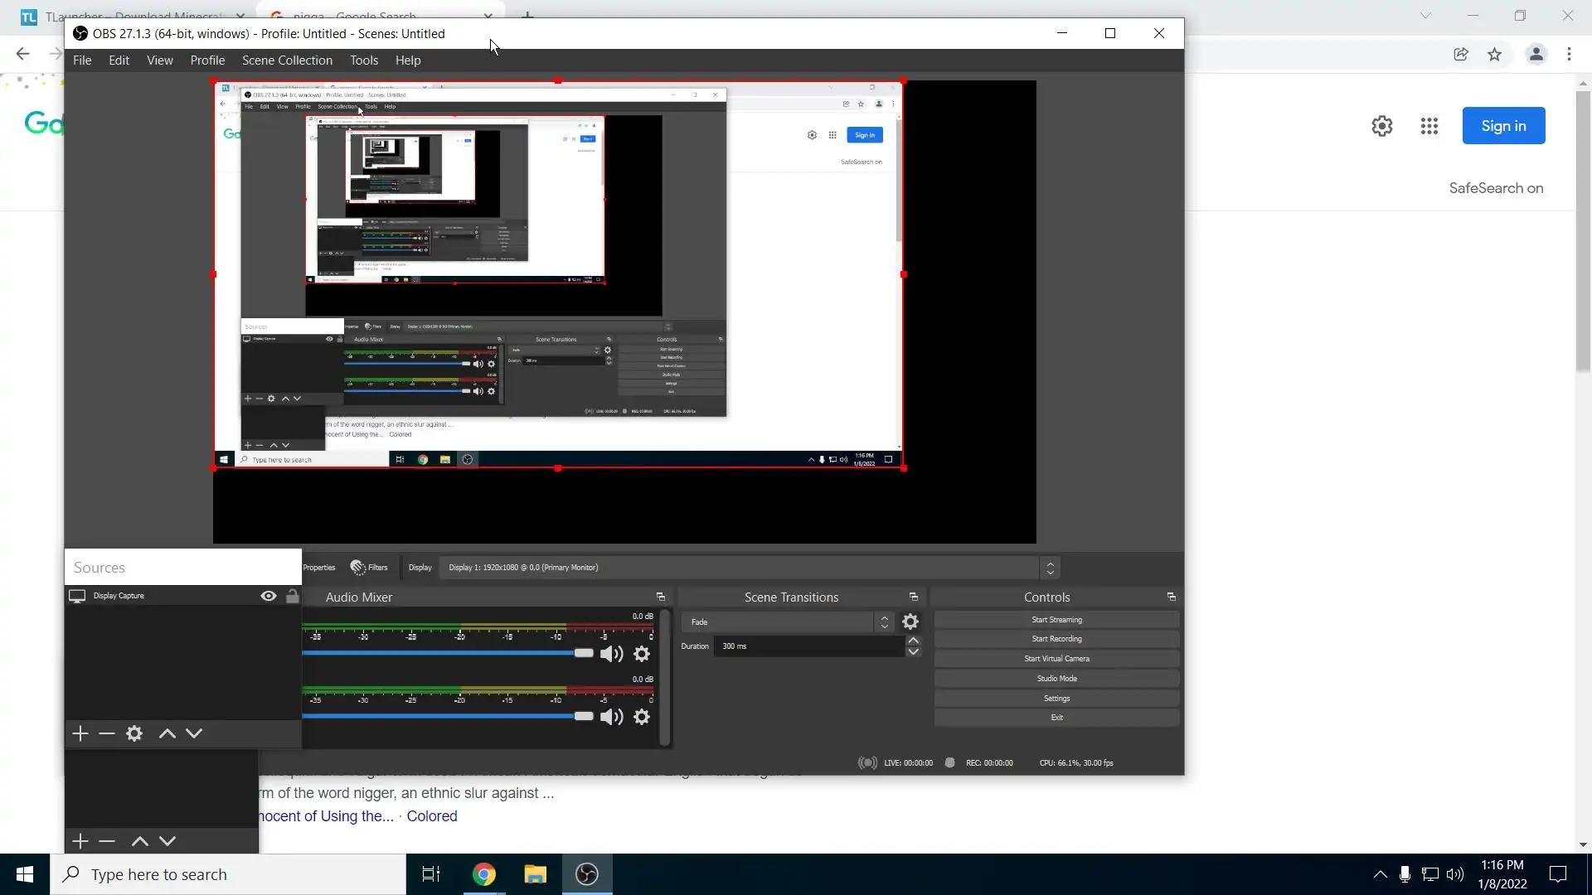Increase the transition Duration stepper

[x=913, y=641]
